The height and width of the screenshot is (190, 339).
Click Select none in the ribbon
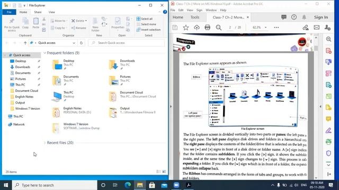click(146, 24)
